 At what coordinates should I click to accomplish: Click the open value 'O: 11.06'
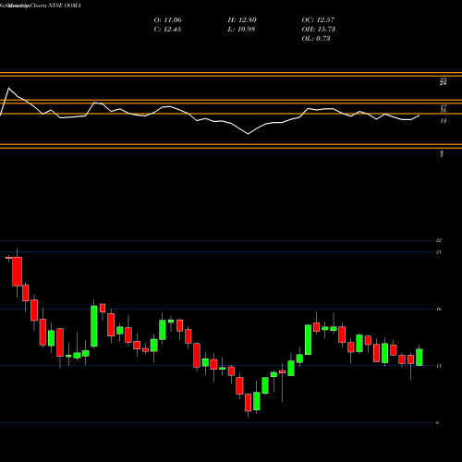tap(167, 20)
